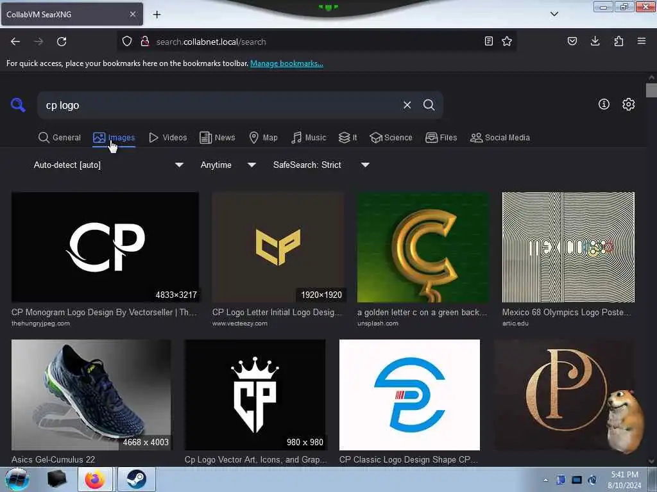
Task: Click the CP Logo Letter Initial title
Action: [277, 313]
